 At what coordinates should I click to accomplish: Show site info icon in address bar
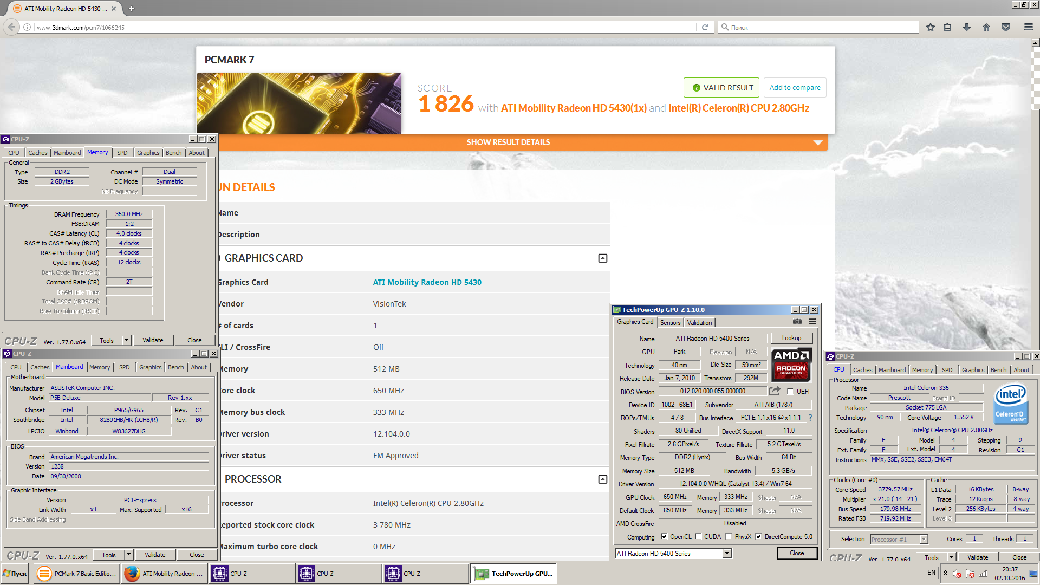(27, 27)
